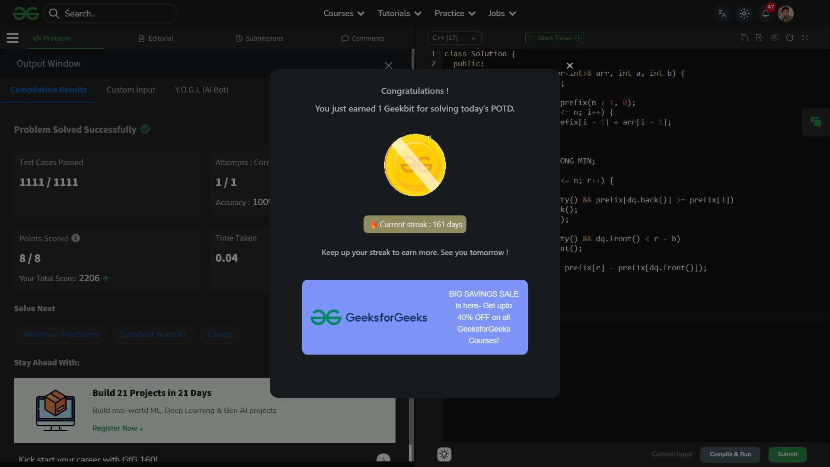The width and height of the screenshot is (830, 467).
Task: Start the problem timer
Action: (x=555, y=38)
